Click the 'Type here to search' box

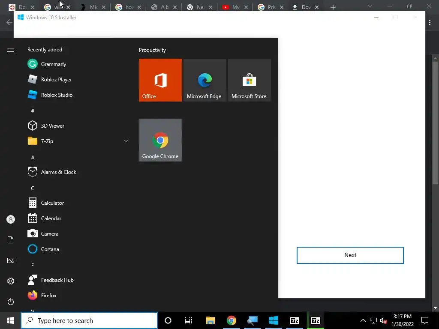point(89,320)
